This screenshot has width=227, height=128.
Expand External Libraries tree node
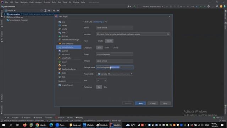pyautogui.click(x=5, y=17)
